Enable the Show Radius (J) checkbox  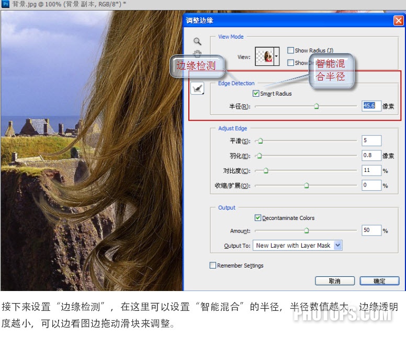[290, 50]
